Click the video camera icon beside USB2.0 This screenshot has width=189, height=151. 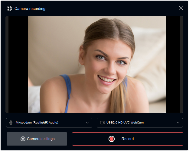[x=102, y=123]
